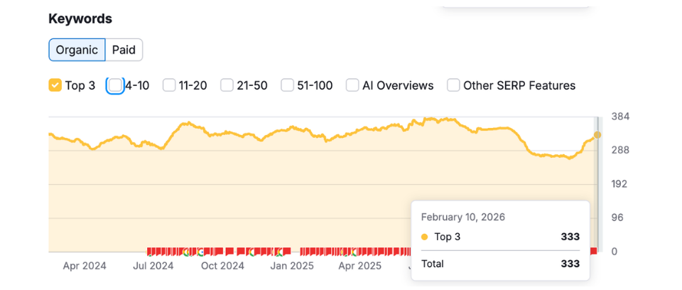Switch to the Paid tab
This screenshot has width=682, height=290.
pyautogui.click(x=124, y=50)
